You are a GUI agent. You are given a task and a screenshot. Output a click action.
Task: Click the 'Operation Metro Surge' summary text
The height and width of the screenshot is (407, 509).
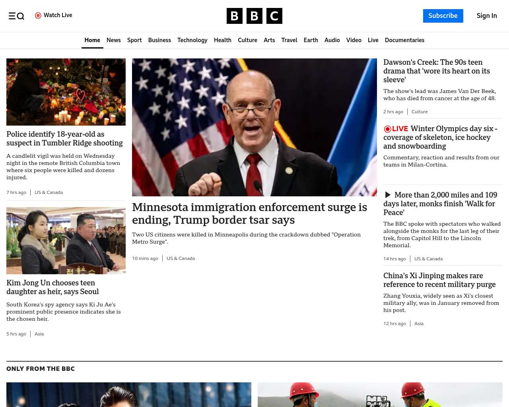pyautogui.click(x=246, y=238)
